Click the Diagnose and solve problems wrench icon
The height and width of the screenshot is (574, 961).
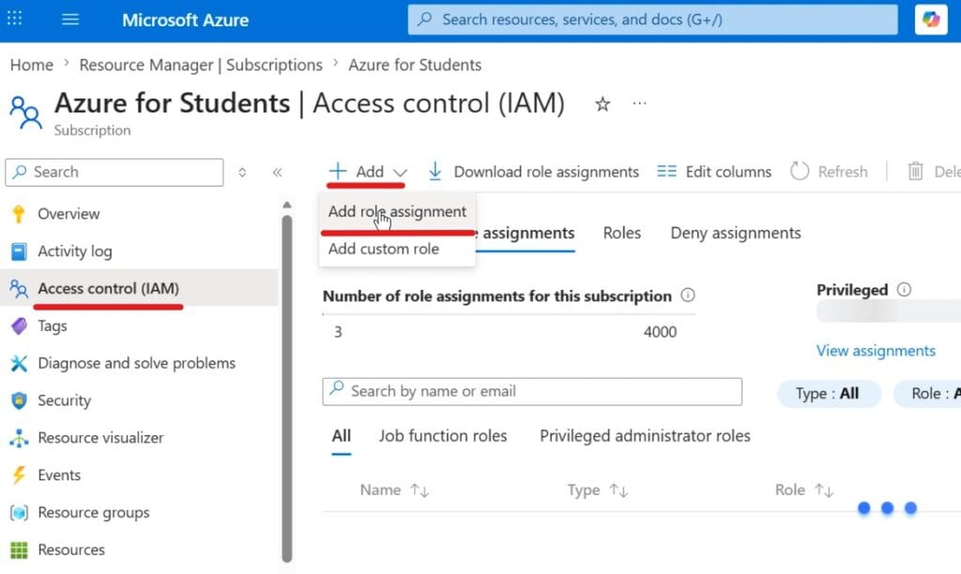(x=19, y=363)
